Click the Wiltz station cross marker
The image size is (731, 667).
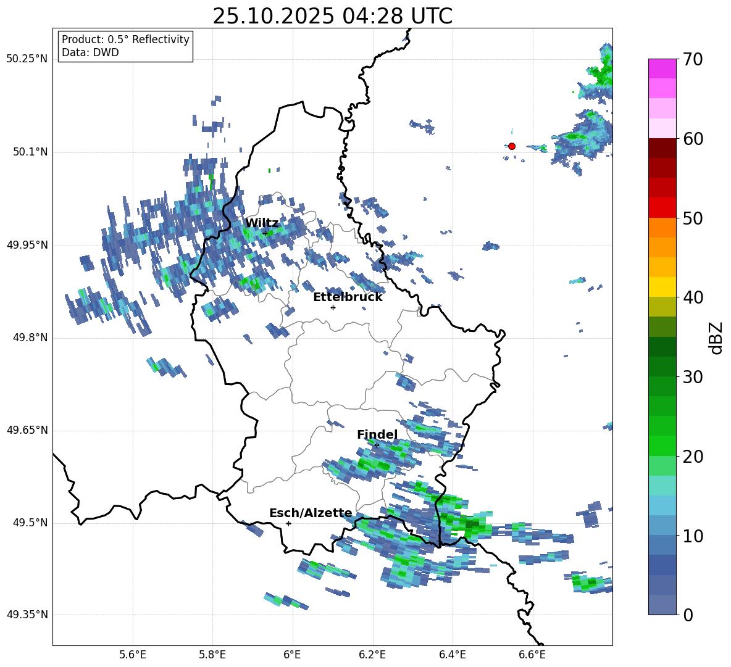[265, 233]
